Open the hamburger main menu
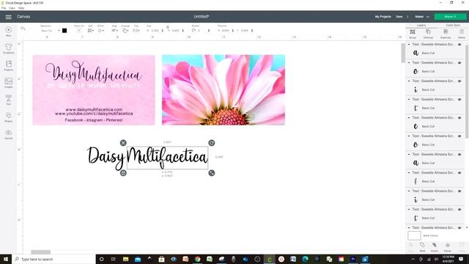Screen dimensions: 469x264 pos(8,17)
